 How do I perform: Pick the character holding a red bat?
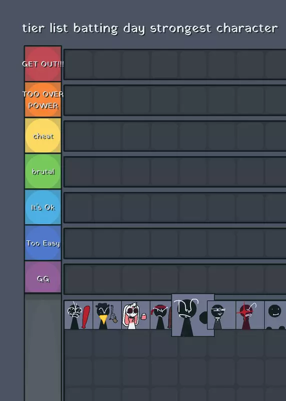79,315
